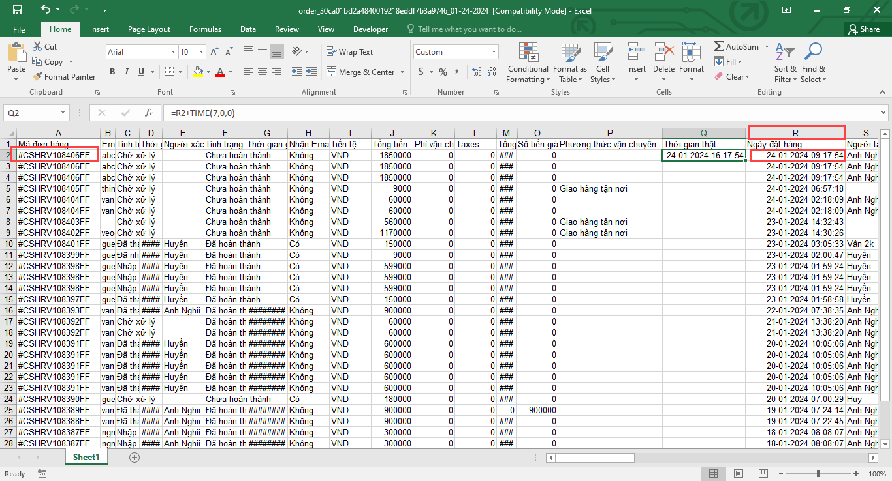The height and width of the screenshot is (481, 892).
Task: Toggle Wrap Text for the cell
Action: 349,52
